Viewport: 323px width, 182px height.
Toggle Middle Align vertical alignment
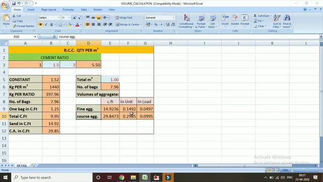93,18
